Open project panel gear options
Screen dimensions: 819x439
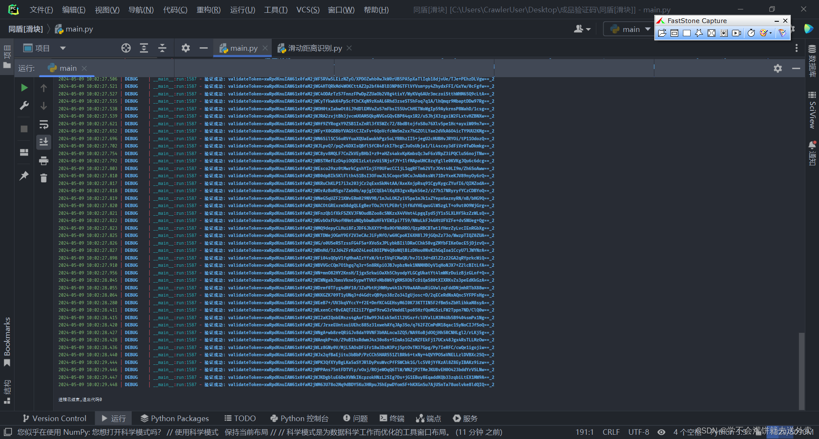[186, 48]
